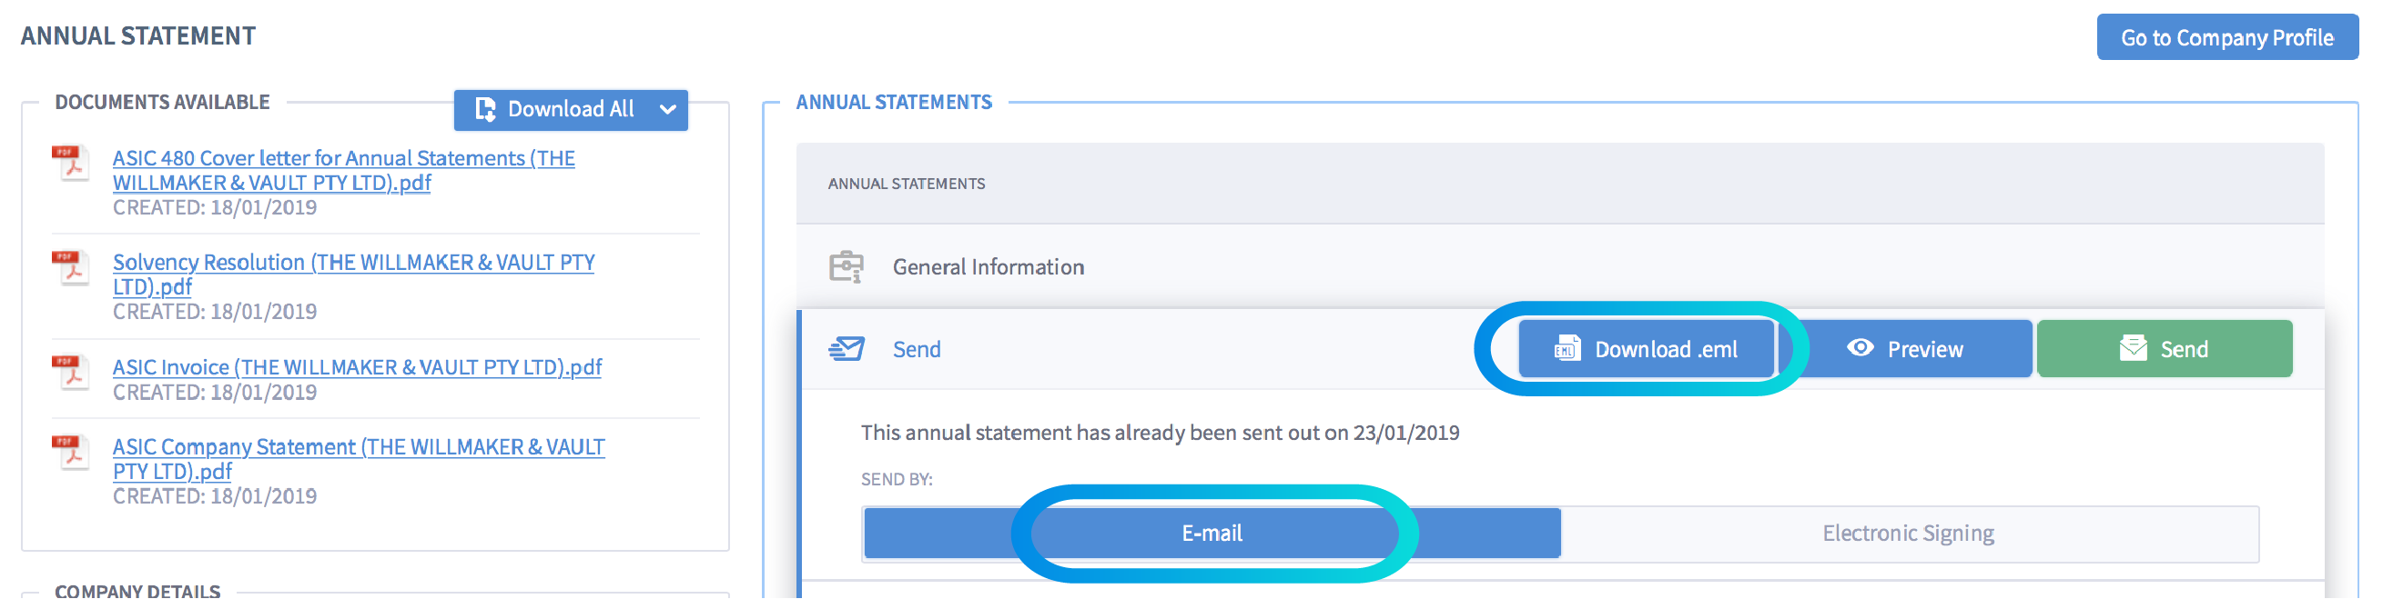Click PDF icon beside ASIC Invoice document
The image size is (2383, 599).
(x=70, y=372)
